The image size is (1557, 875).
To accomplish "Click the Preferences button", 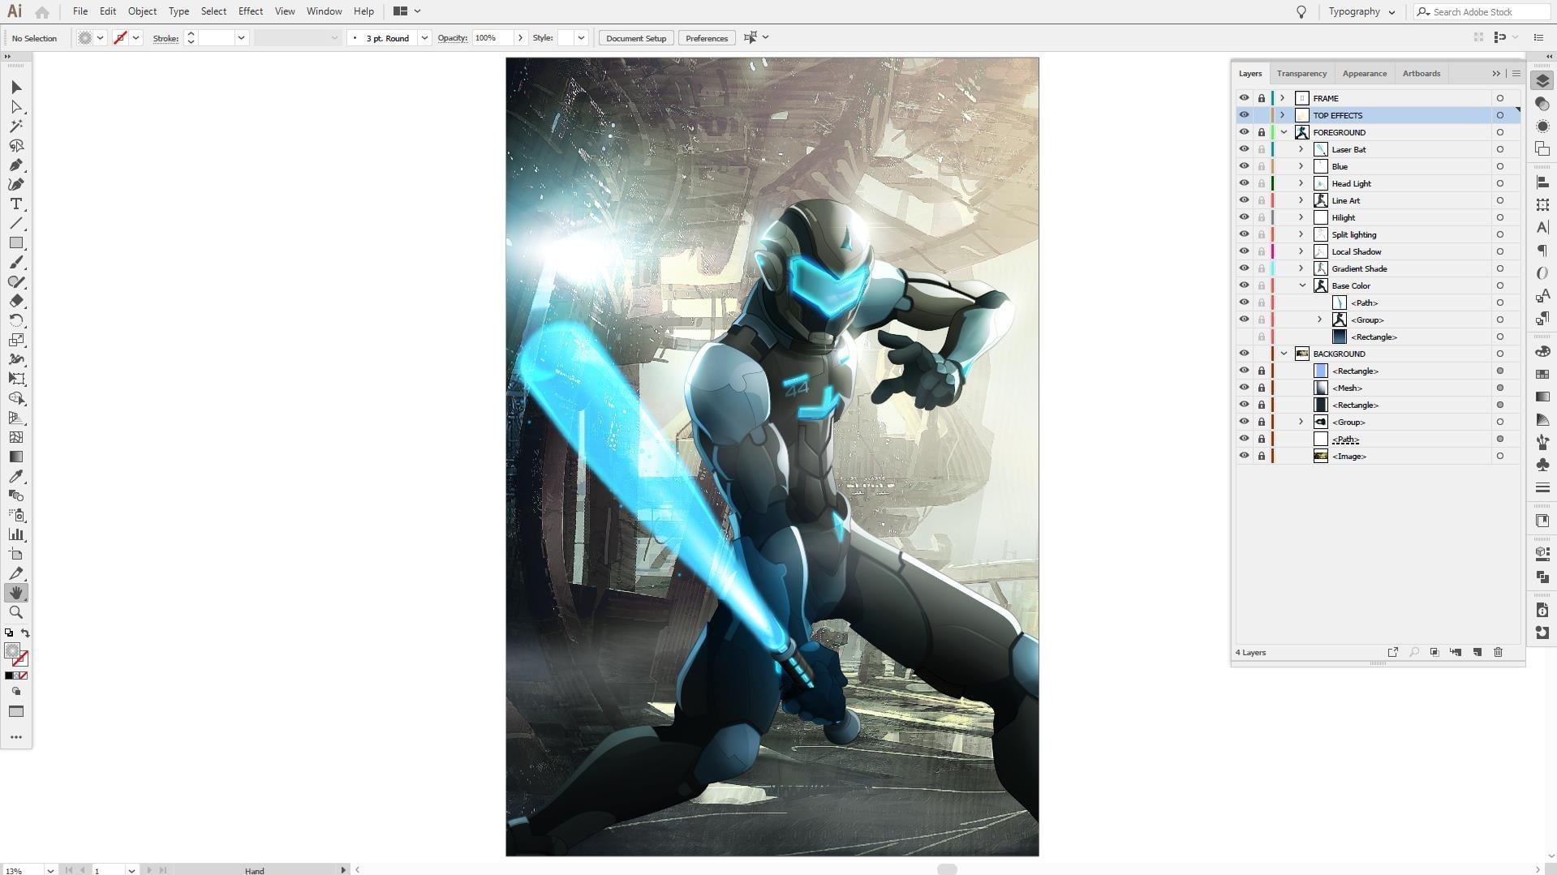I will pos(707,38).
